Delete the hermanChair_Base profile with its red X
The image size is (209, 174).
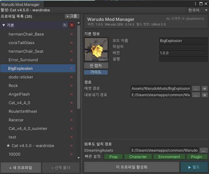(71, 34)
